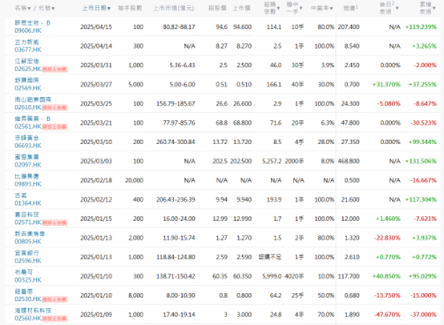This screenshot has height=325, width=444.
Task: Open stock code 02097.HK link
Action: pos(28,165)
